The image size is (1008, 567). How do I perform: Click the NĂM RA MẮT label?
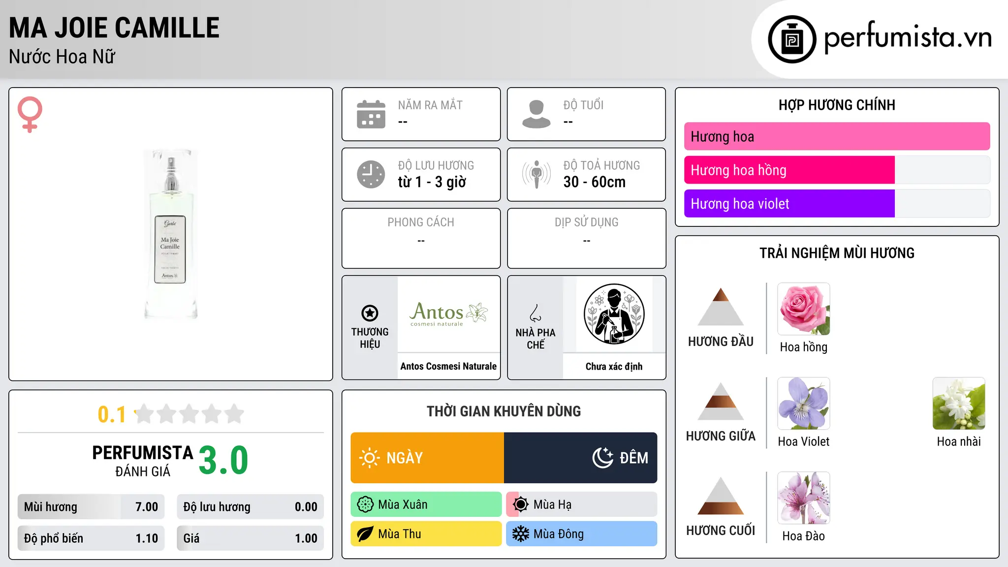[430, 105]
